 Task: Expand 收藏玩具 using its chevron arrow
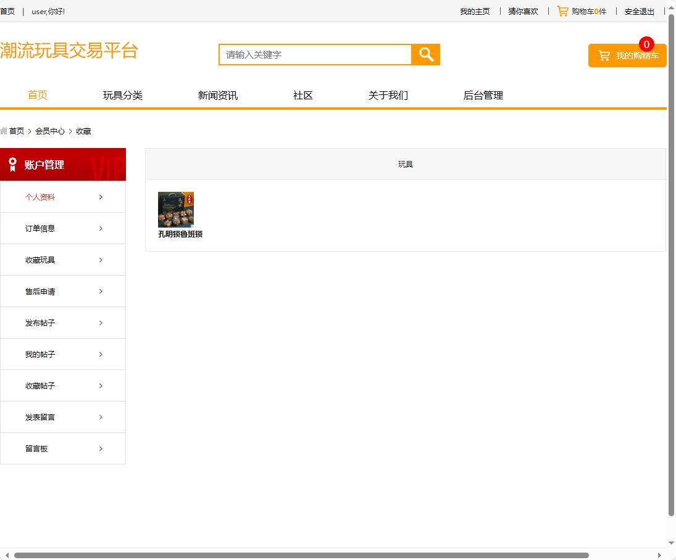click(x=101, y=260)
